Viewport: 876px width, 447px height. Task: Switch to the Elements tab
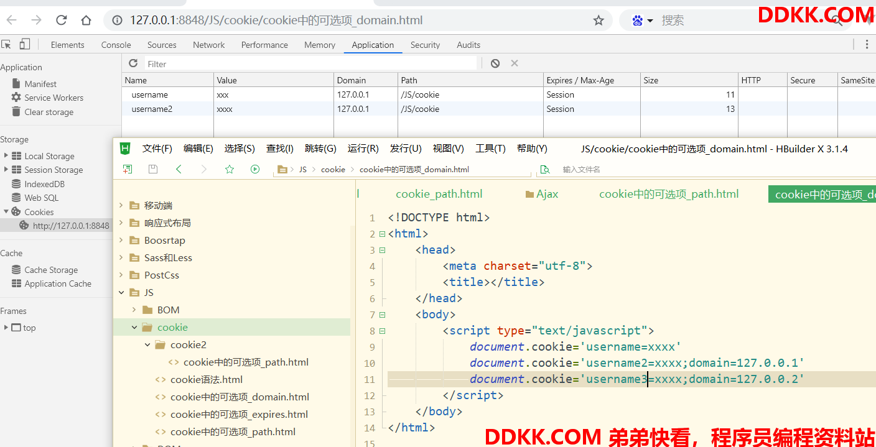[x=67, y=45]
